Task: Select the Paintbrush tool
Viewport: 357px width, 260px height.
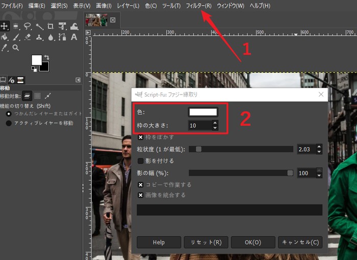Action: point(16,37)
